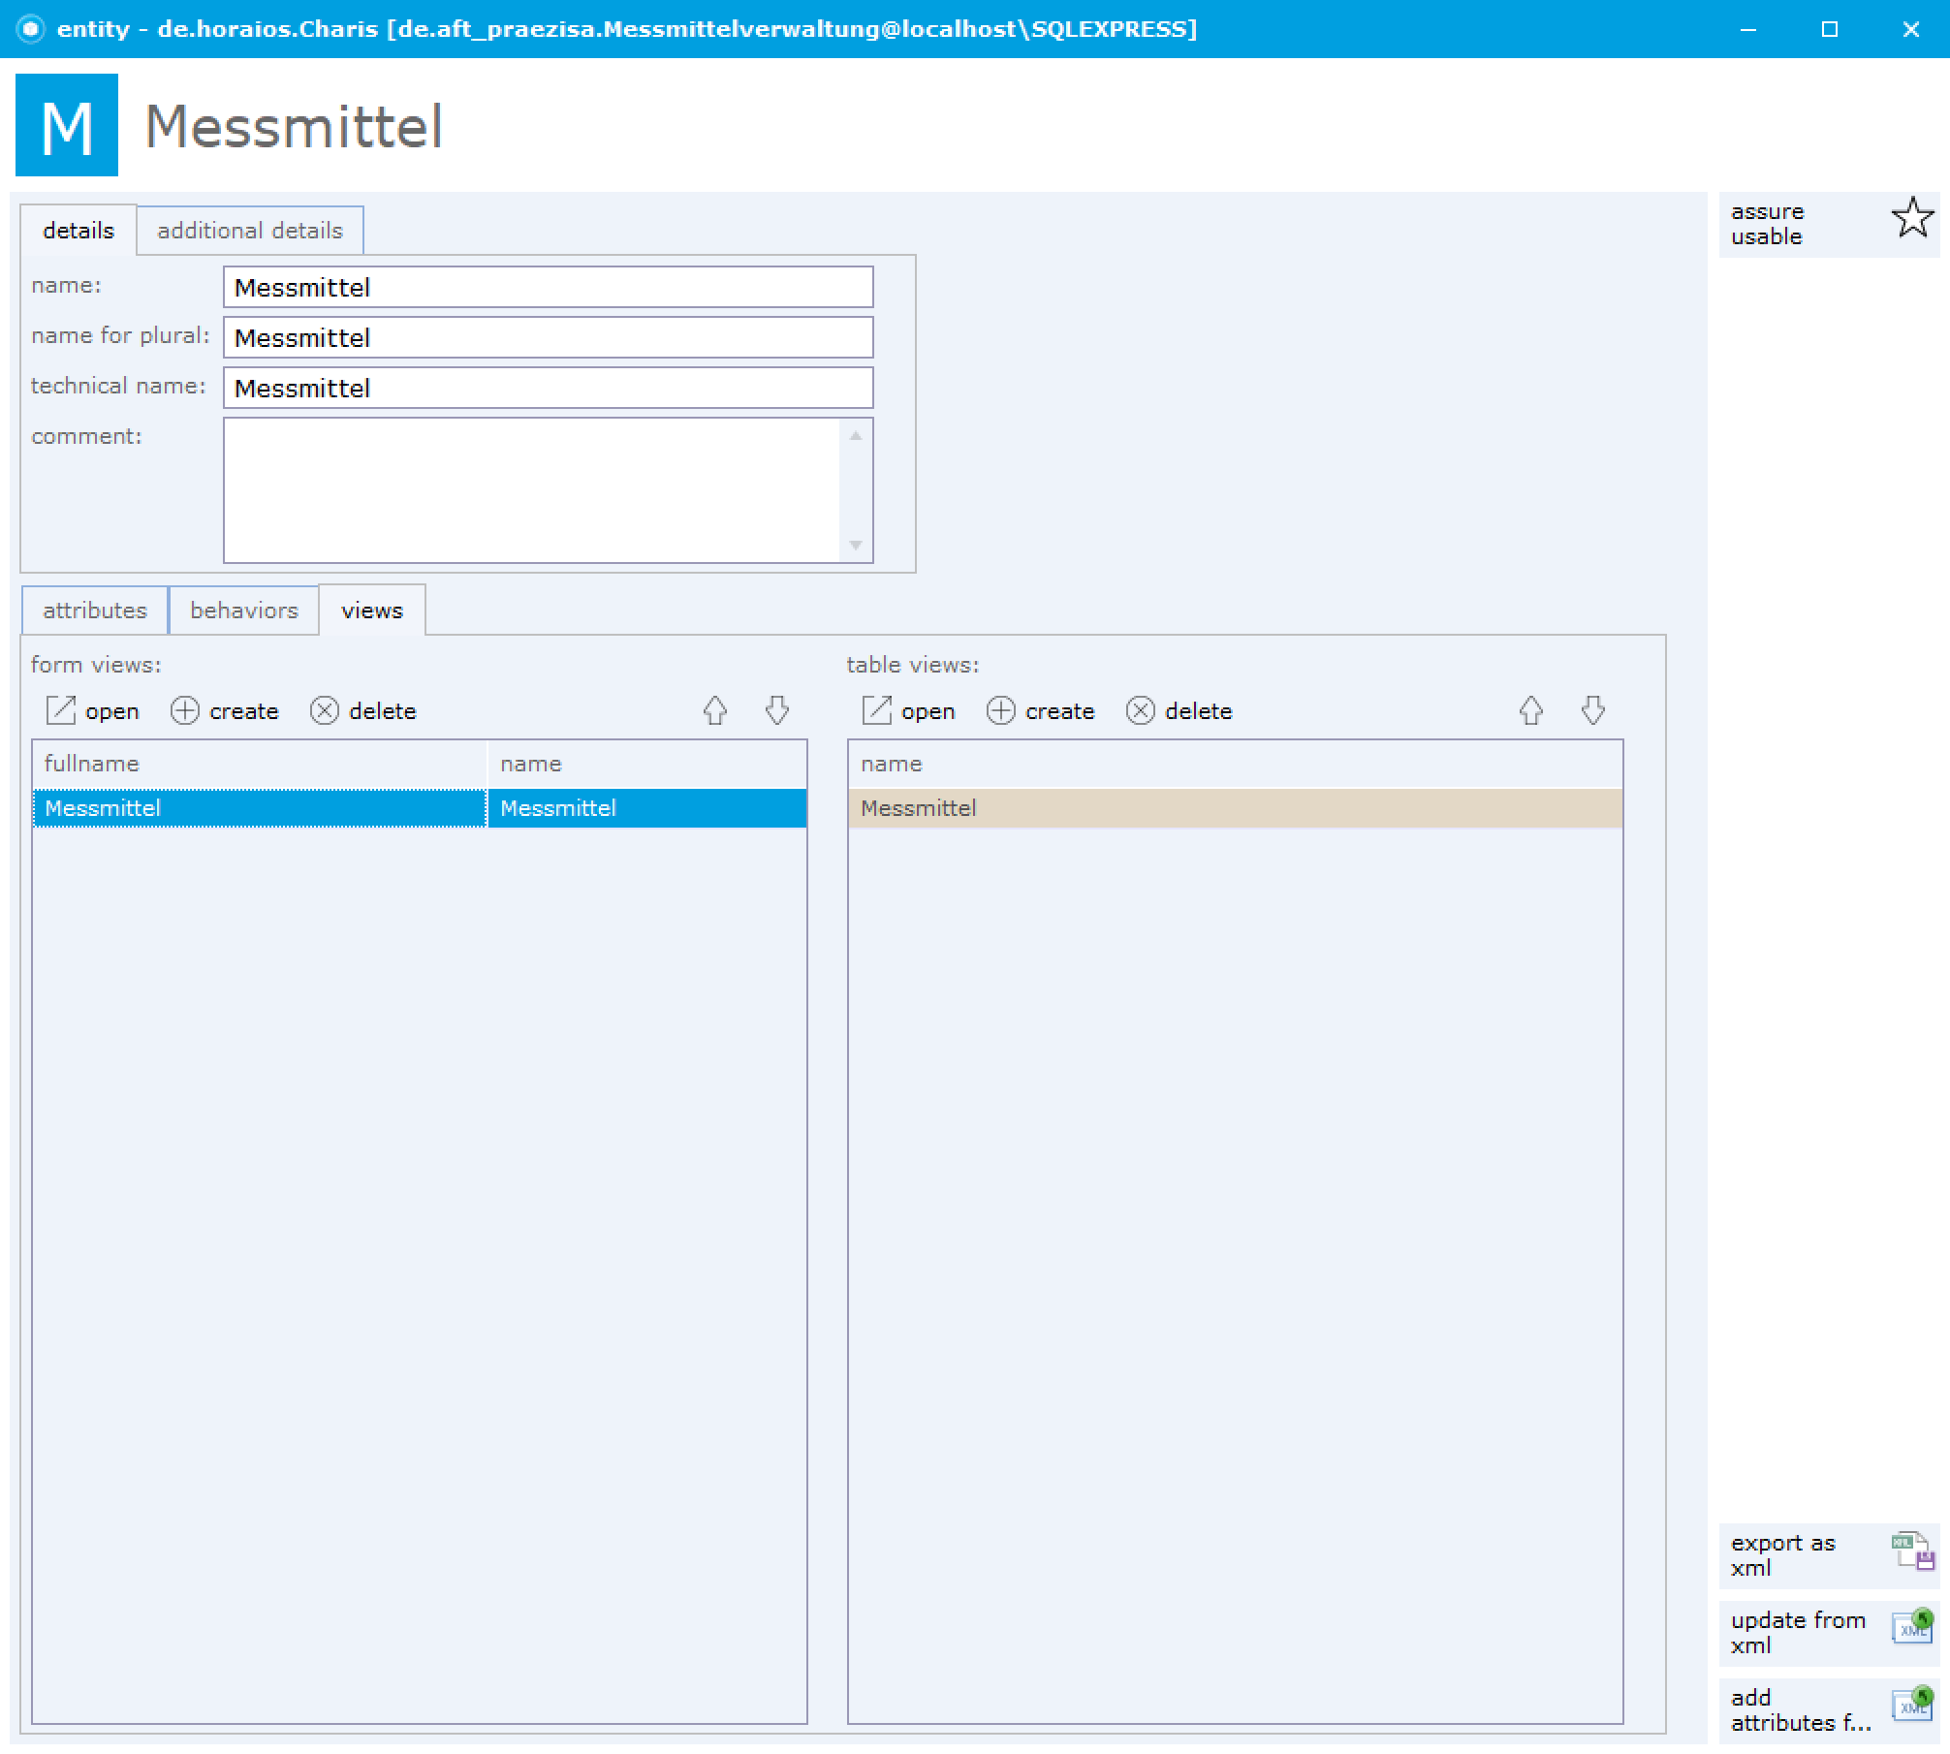Click into the name input field

(x=549, y=287)
